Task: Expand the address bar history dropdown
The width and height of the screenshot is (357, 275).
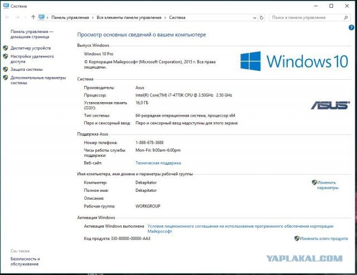Action: (x=254, y=17)
